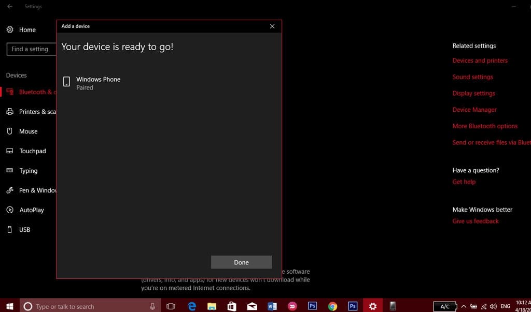Open the Home settings page

pyautogui.click(x=27, y=30)
